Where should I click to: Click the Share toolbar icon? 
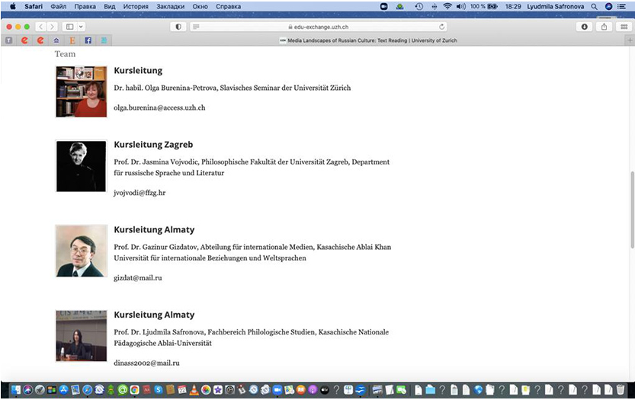(x=604, y=27)
